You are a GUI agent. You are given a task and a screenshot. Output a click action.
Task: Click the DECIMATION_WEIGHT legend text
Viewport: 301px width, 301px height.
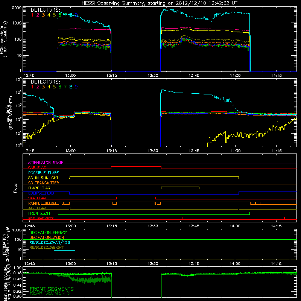coord(48,238)
